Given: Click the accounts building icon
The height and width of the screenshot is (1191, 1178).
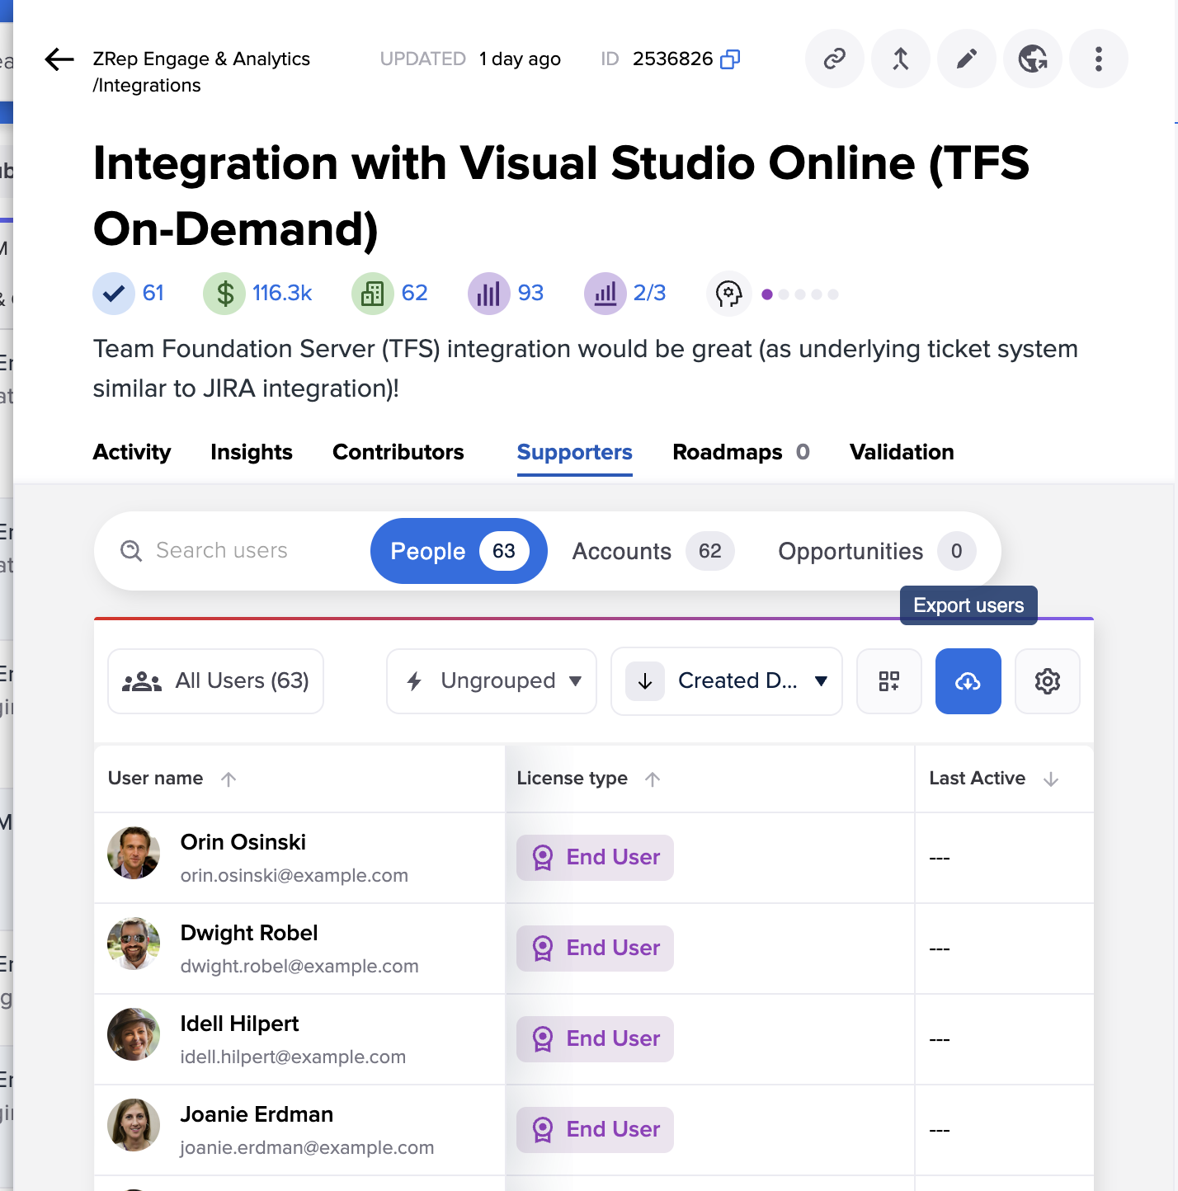Looking at the screenshot, I should [x=373, y=294].
